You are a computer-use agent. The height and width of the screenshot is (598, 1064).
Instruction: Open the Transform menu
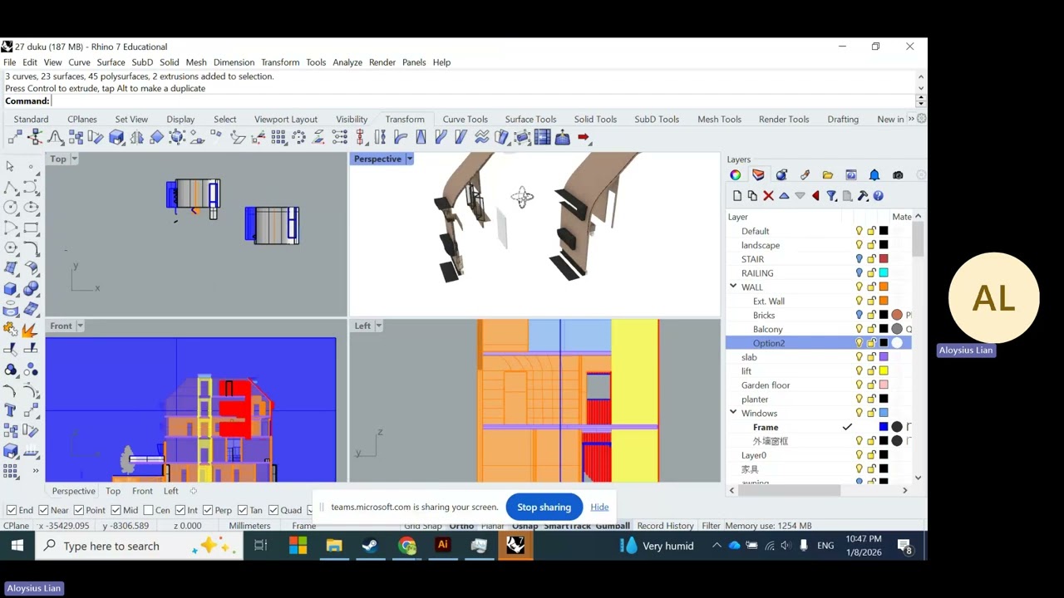pyautogui.click(x=280, y=62)
